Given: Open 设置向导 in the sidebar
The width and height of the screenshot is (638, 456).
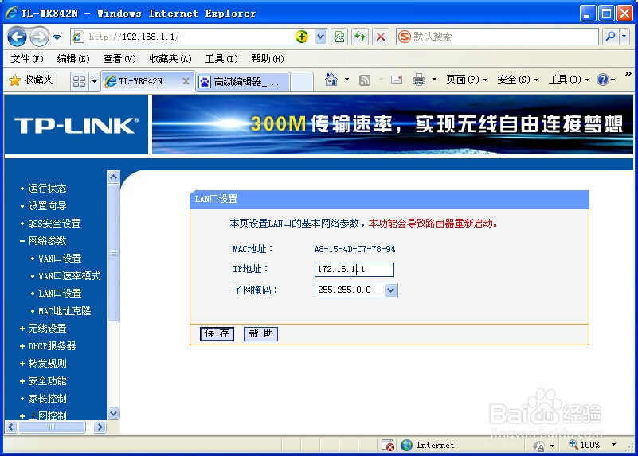Looking at the screenshot, I should tap(47, 206).
